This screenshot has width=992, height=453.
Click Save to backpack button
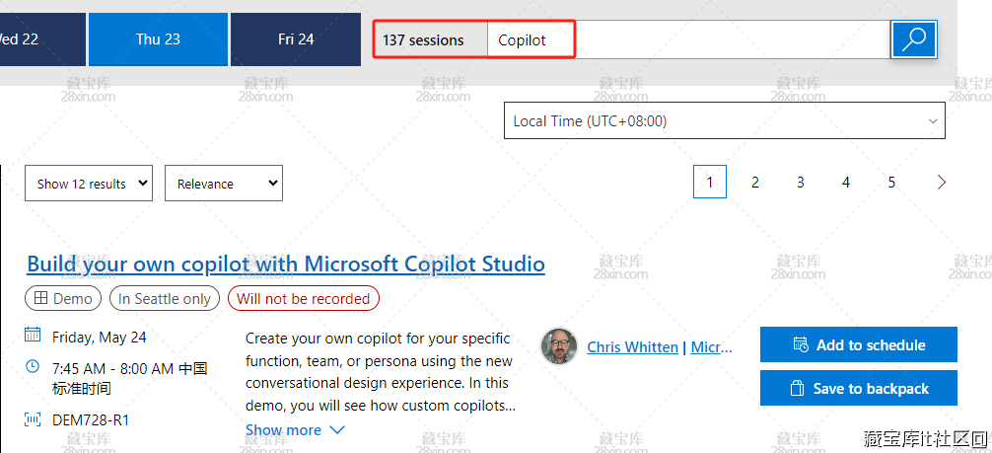858,388
